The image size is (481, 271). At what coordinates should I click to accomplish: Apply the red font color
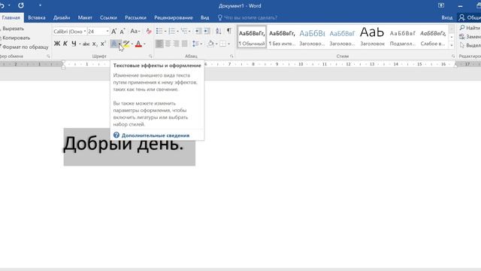tap(138, 44)
